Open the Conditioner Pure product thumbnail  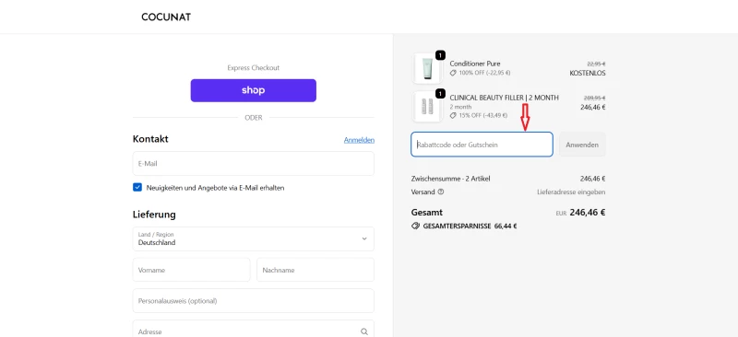(427, 69)
